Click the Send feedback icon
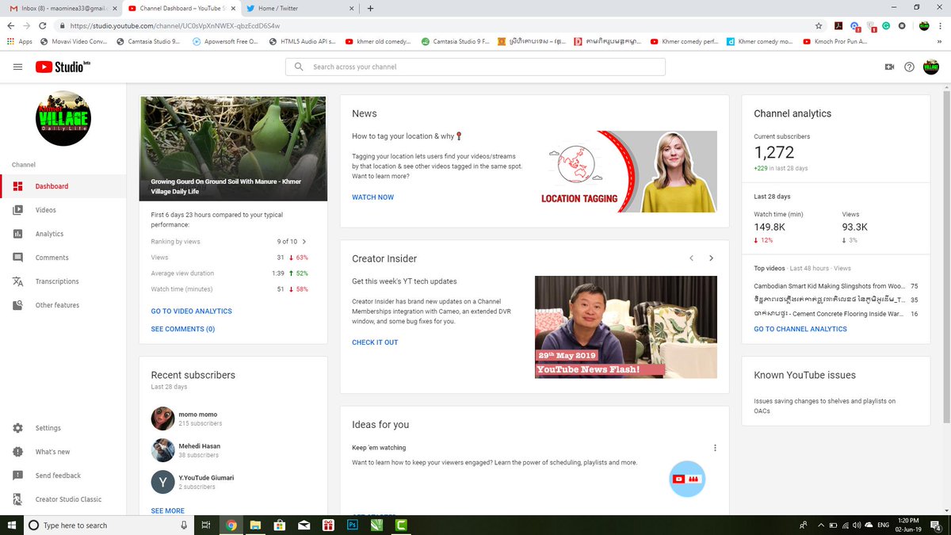Viewport: 951px width, 535px height. click(17, 476)
